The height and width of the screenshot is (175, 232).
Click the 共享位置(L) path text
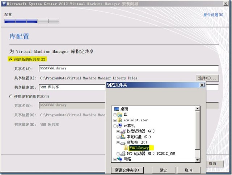point(89,78)
